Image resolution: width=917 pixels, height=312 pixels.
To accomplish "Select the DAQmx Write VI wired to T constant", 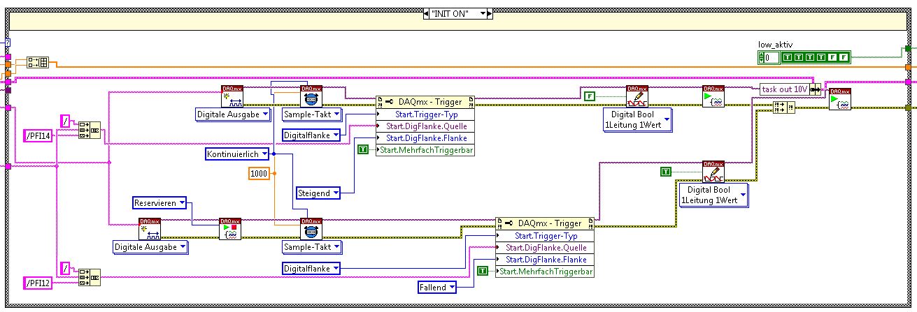I will (713, 172).
